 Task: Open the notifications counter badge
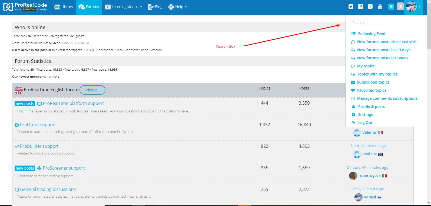click(400, 6)
